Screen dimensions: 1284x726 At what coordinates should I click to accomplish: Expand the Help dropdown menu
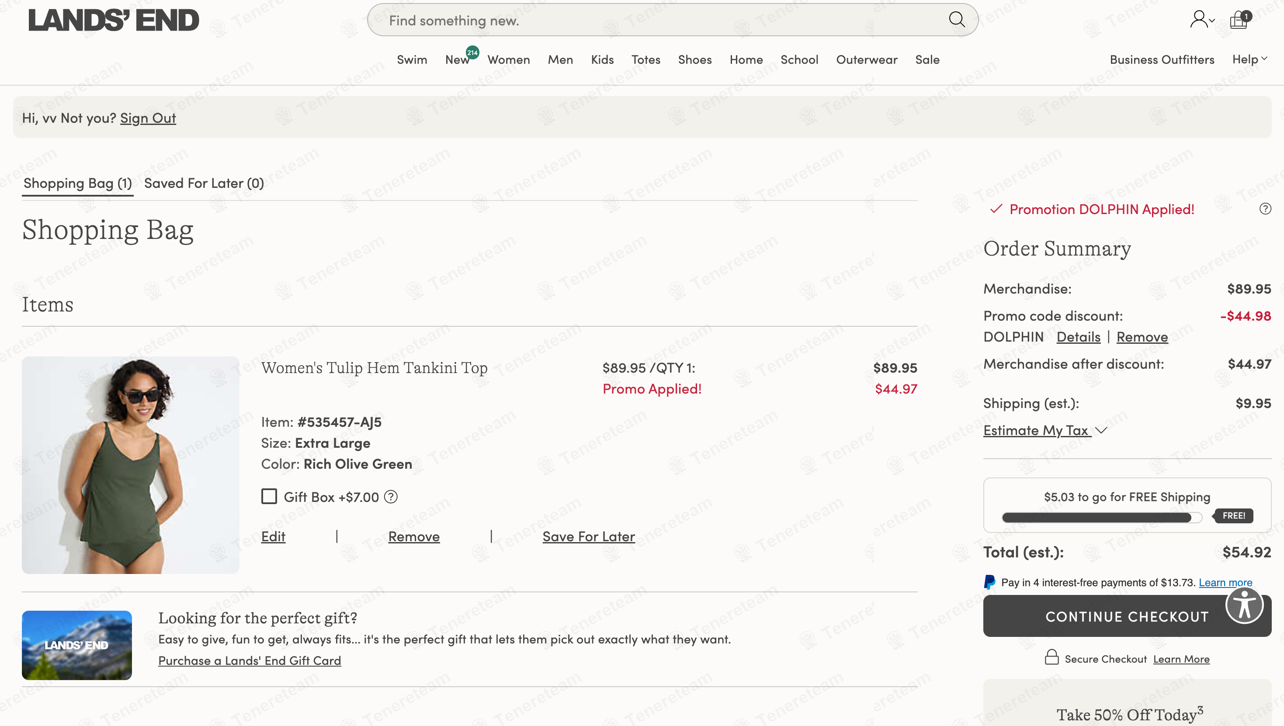tap(1249, 59)
